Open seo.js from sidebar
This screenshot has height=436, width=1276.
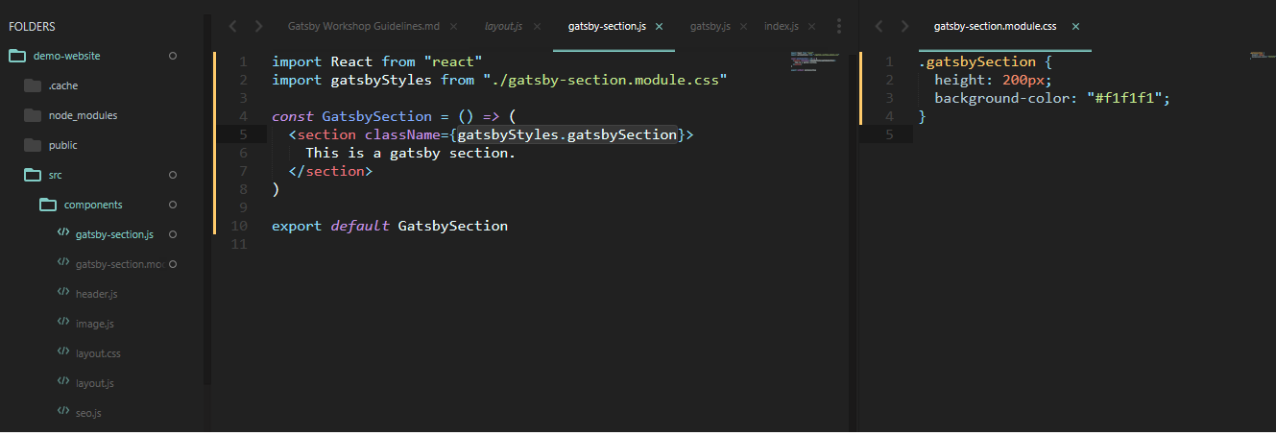tap(88, 413)
